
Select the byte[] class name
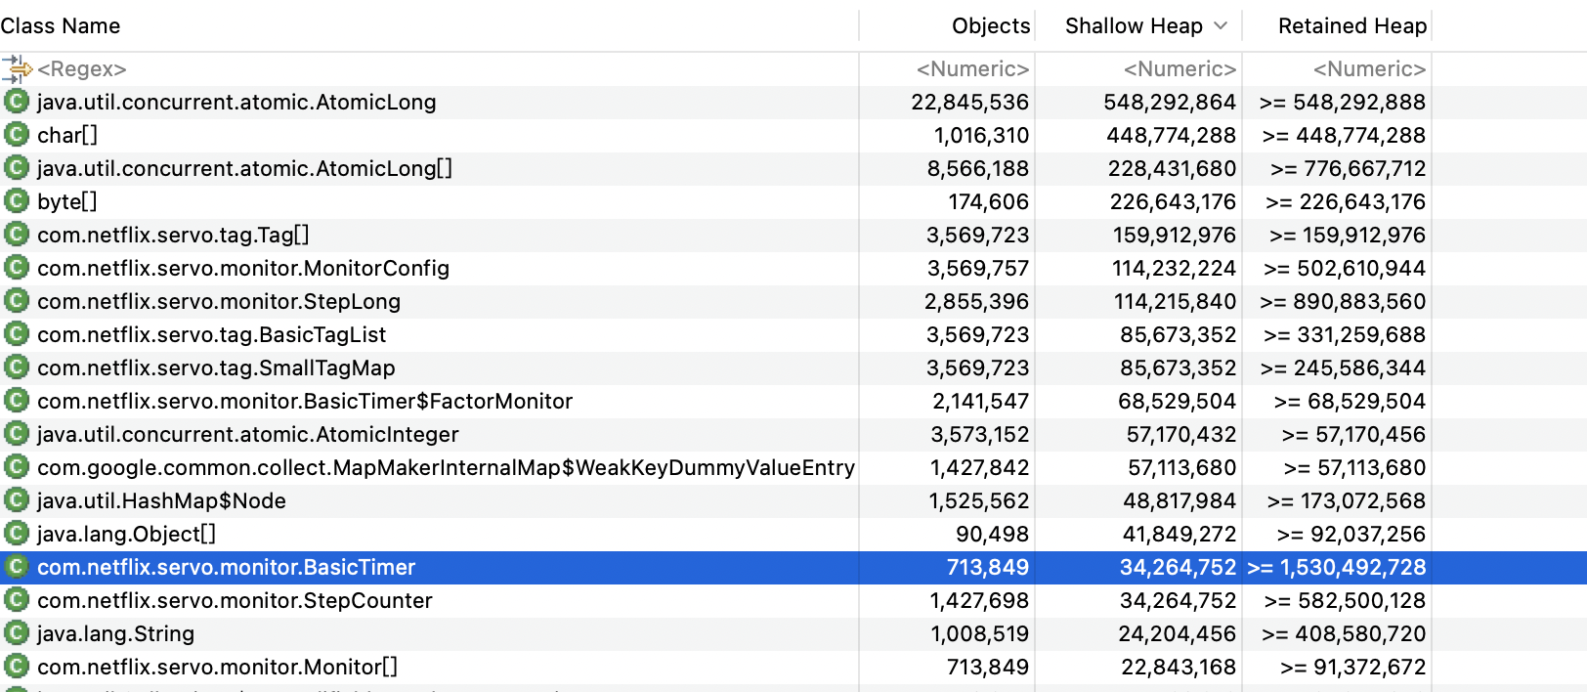[x=67, y=201]
